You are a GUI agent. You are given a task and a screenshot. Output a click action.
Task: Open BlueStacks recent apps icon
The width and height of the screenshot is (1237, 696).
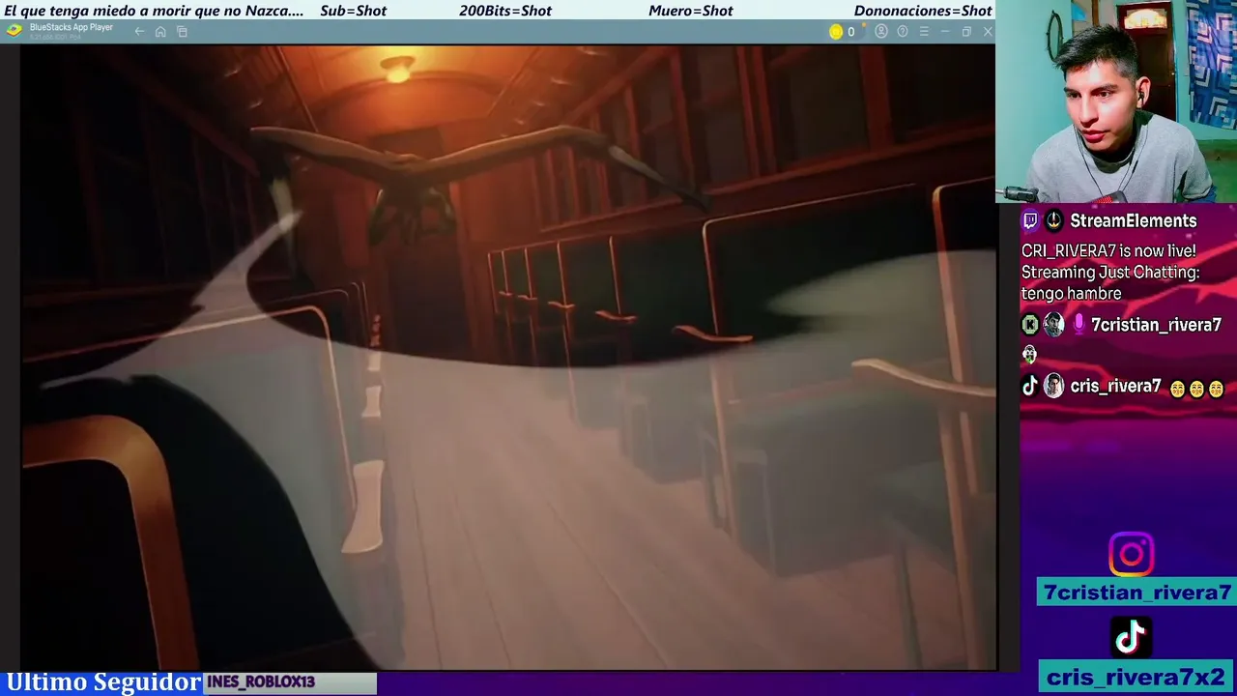pos(182,32)
